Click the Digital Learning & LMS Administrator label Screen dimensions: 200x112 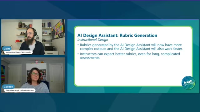point(20,90)
